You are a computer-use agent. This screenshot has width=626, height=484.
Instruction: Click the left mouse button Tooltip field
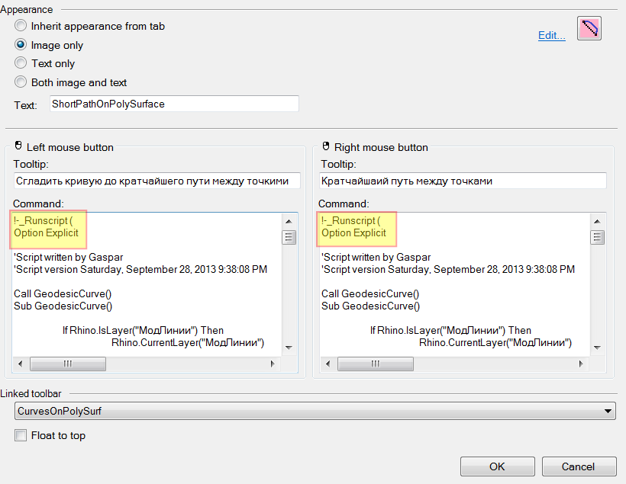point(156,181)
